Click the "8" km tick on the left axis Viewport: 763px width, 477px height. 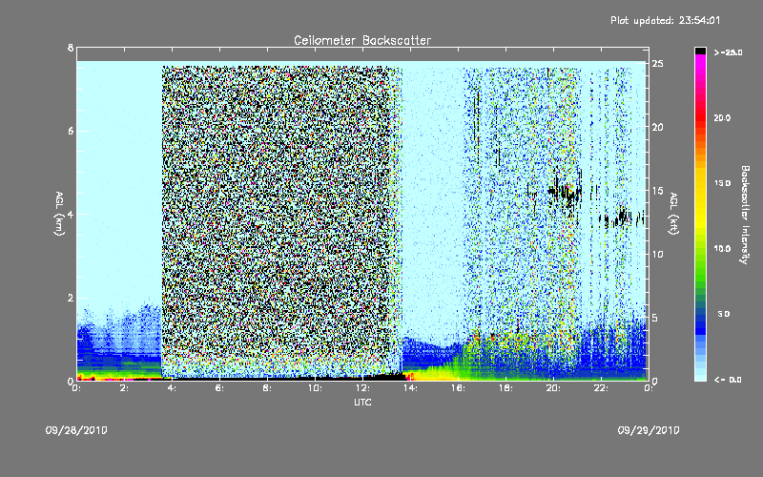click(x=71, y=48)
